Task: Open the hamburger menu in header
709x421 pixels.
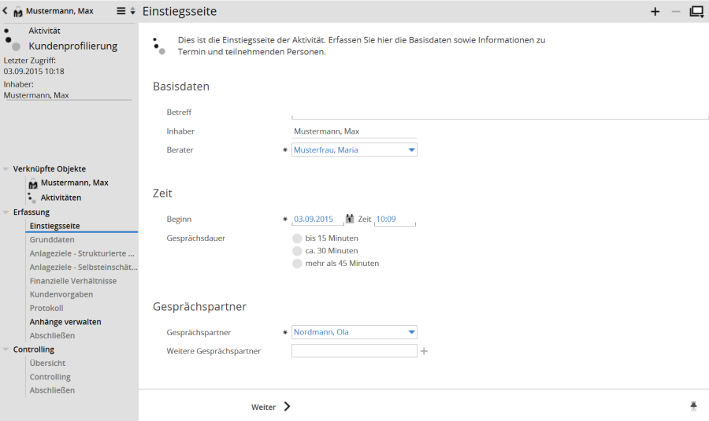Action: [121, 11]
